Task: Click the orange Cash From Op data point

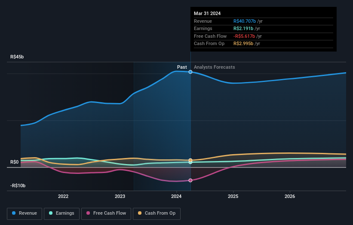Action: pyautogui.click(x=190, y=160)
